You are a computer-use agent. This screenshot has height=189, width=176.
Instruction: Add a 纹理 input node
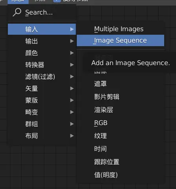coord(120,136)
